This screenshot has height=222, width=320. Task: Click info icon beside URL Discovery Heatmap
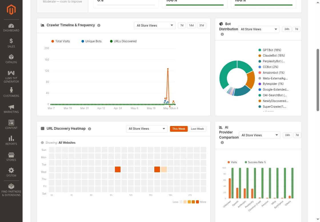point(89,129)
